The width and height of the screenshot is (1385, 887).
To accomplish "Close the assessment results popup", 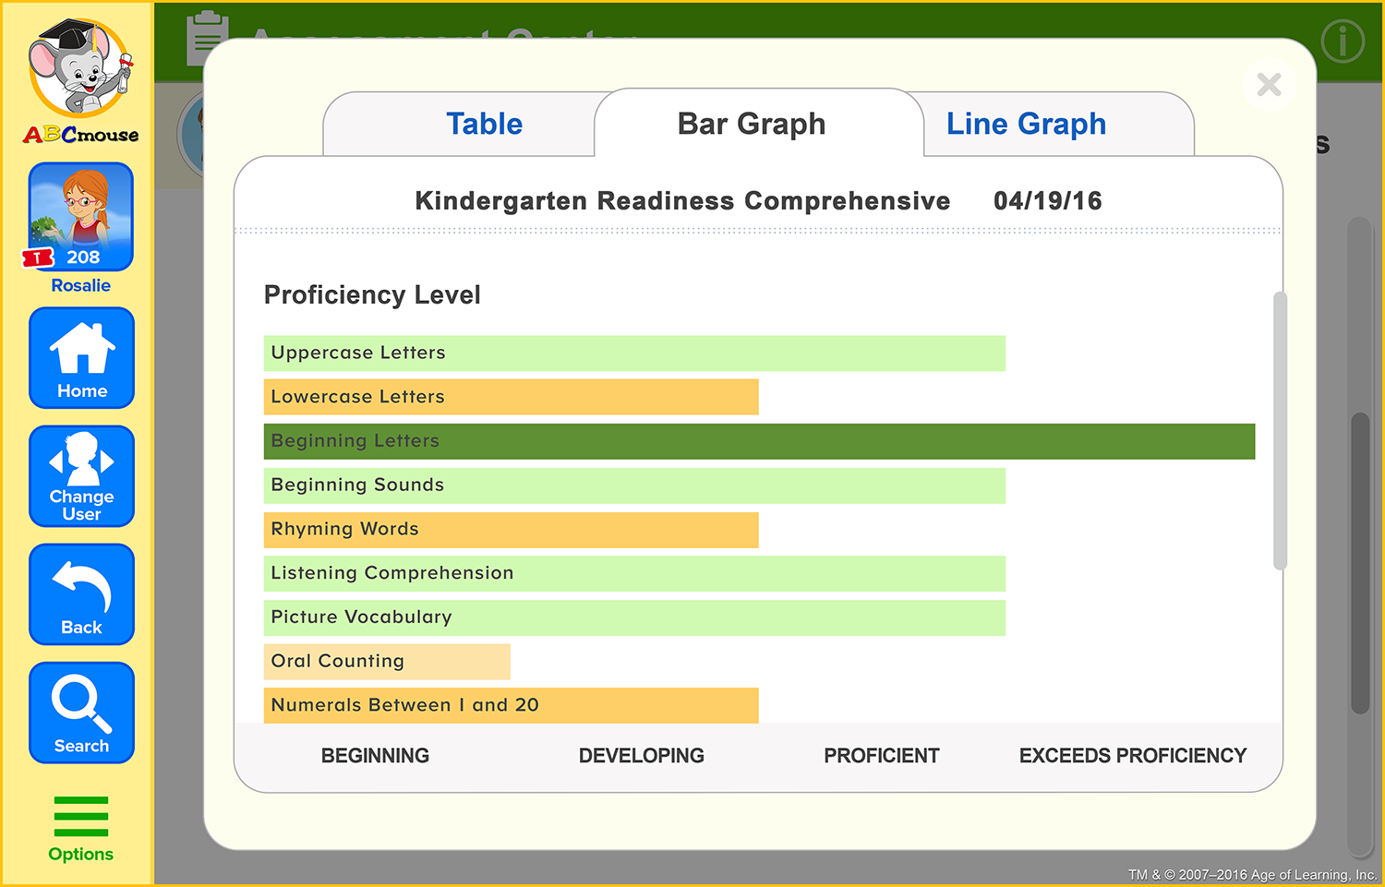I will click(1269, 85).
